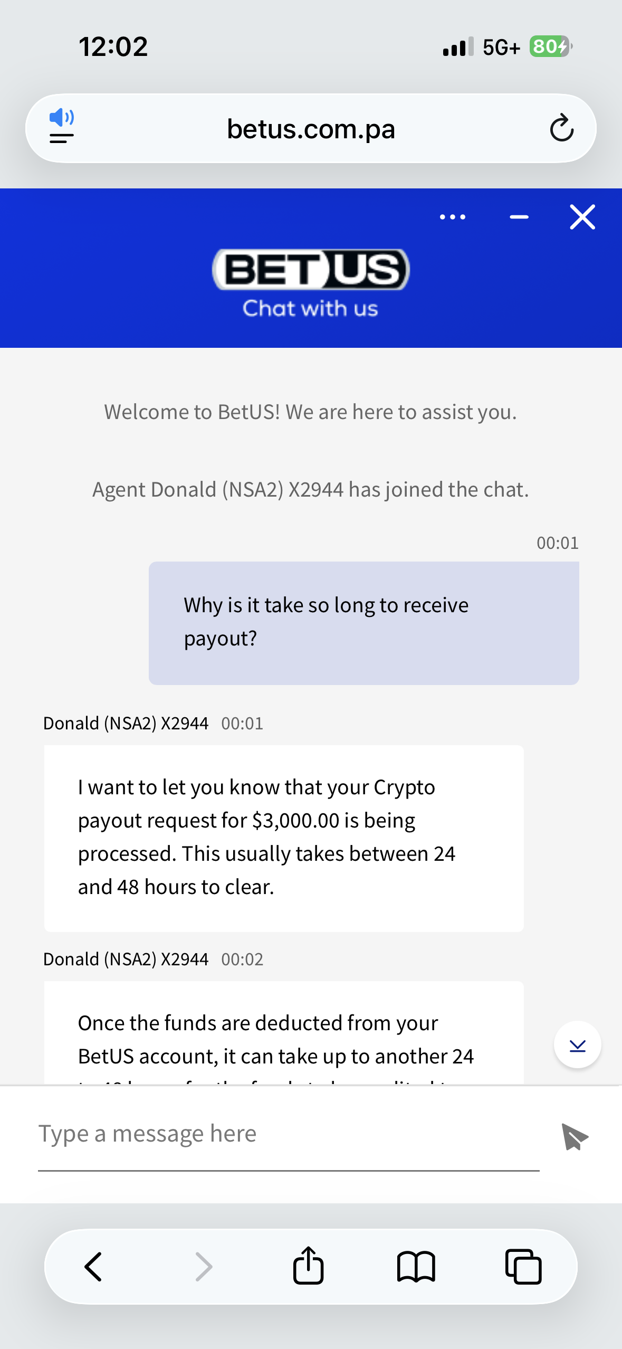Screen dimensions: 622x1349
Task: Open the Safari share sheet
Action: [309, 1266]
